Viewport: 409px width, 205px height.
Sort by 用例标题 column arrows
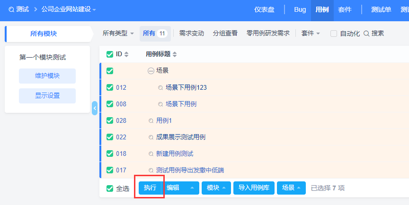point(175,54)
